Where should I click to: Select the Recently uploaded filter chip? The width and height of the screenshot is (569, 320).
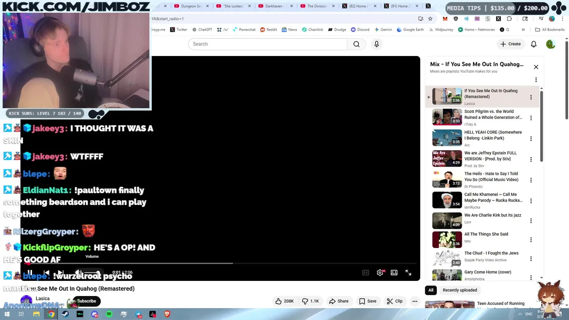[x=460, y=290]
